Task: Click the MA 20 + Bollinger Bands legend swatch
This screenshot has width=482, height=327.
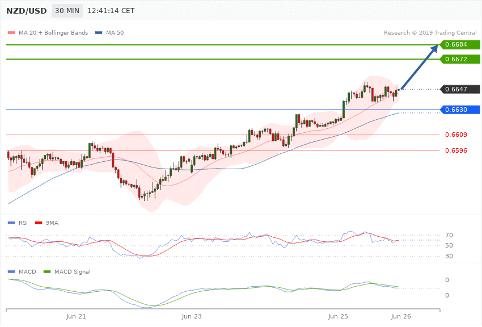Action: coord(11,33)
